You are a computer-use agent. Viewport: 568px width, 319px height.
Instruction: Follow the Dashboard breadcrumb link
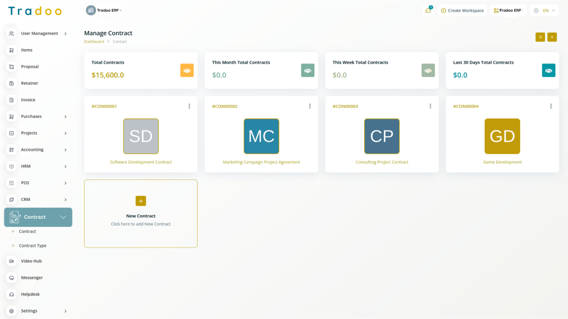tap(94, 42)
